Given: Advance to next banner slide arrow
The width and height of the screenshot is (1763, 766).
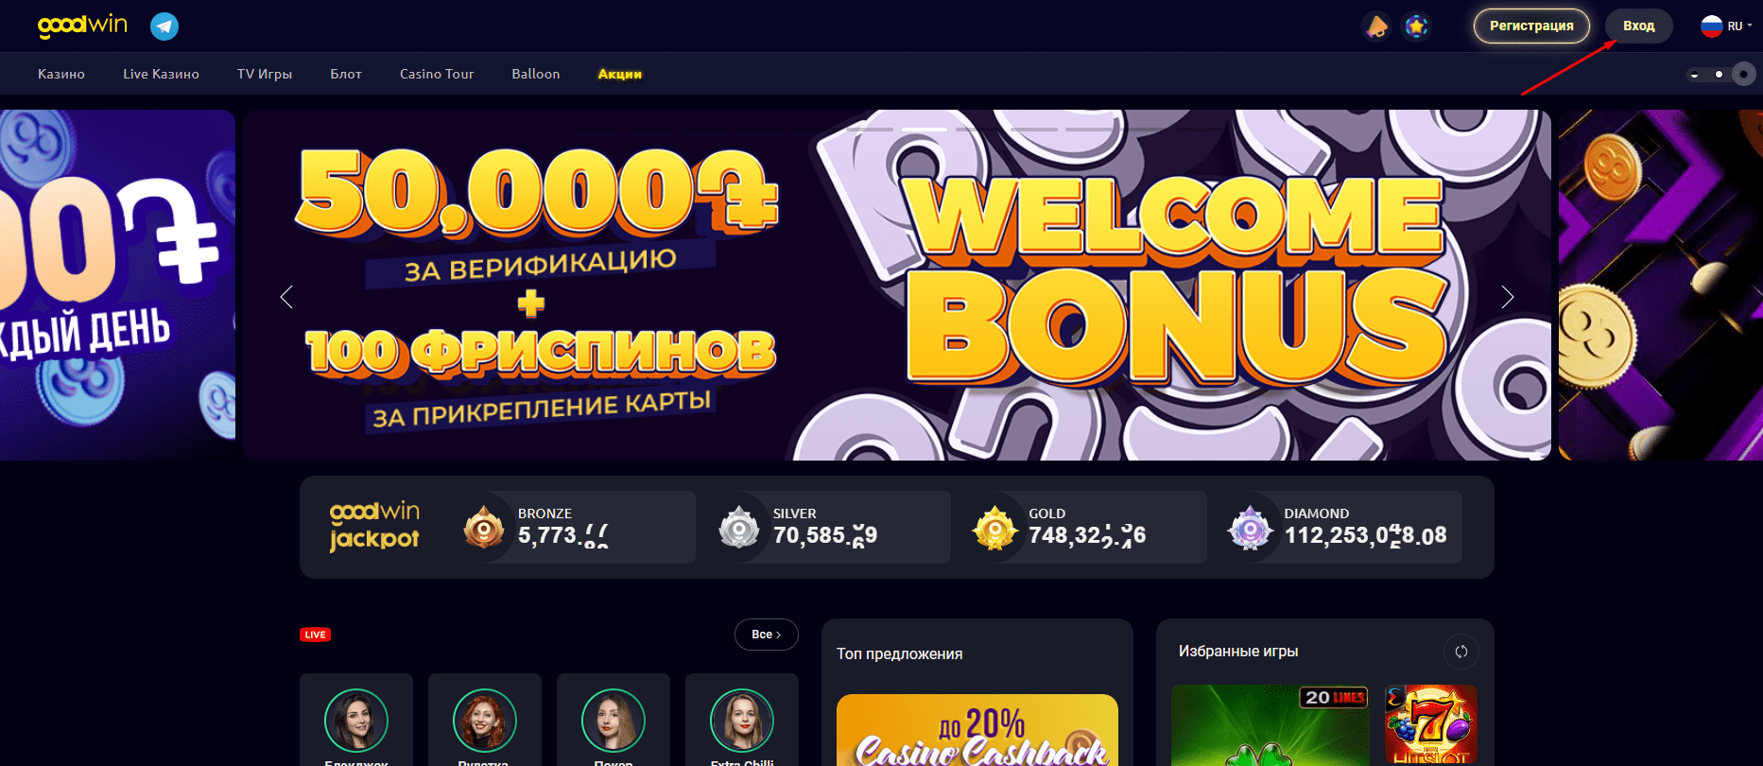Looking at the screenshot, I should [x=1507, y=297].
